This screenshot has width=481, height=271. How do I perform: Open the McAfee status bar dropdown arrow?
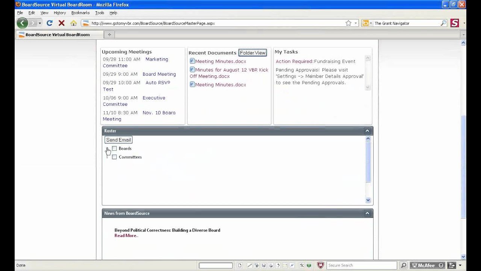pos(460,265)
